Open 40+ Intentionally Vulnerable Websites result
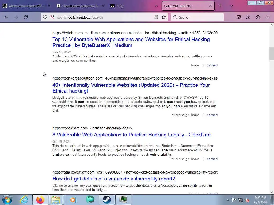The height and width of the screenshot is (205, 274). [131, 88]
